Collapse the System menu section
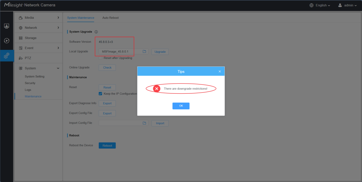Viewport: 362px width, 182px height. (38, 68)
